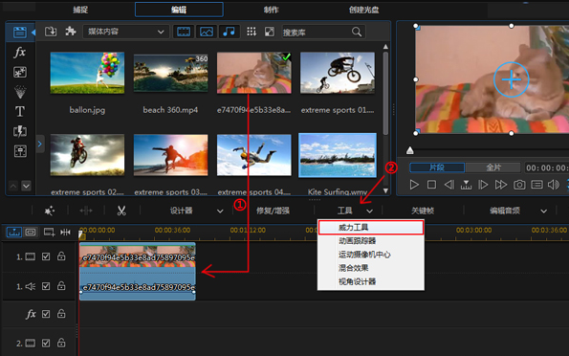The image size is (569, 356).
Task: Uncheck the fx track checkbox
Action: pos(46,314)
